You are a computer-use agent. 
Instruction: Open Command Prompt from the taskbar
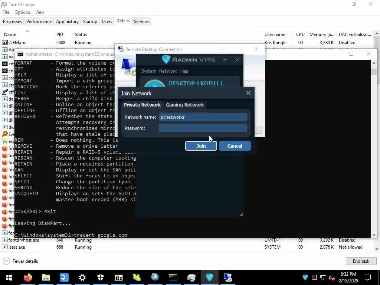click(x=173, y=278)
